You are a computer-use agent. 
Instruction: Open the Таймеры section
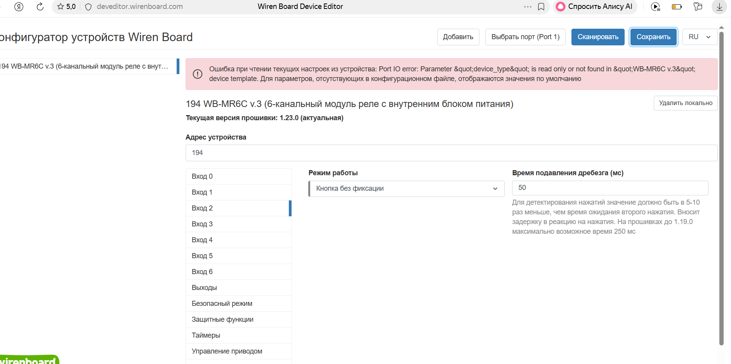[x=238, y=335]
